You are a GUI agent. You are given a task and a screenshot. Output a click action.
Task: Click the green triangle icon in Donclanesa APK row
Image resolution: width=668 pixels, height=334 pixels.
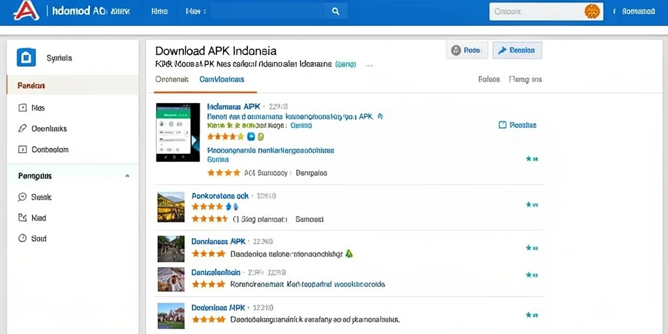click(349, 254)
